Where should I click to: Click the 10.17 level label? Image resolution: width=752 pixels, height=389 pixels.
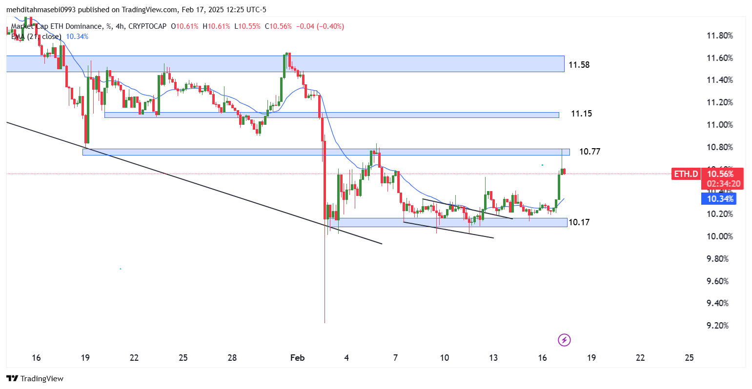coord(579,223)
